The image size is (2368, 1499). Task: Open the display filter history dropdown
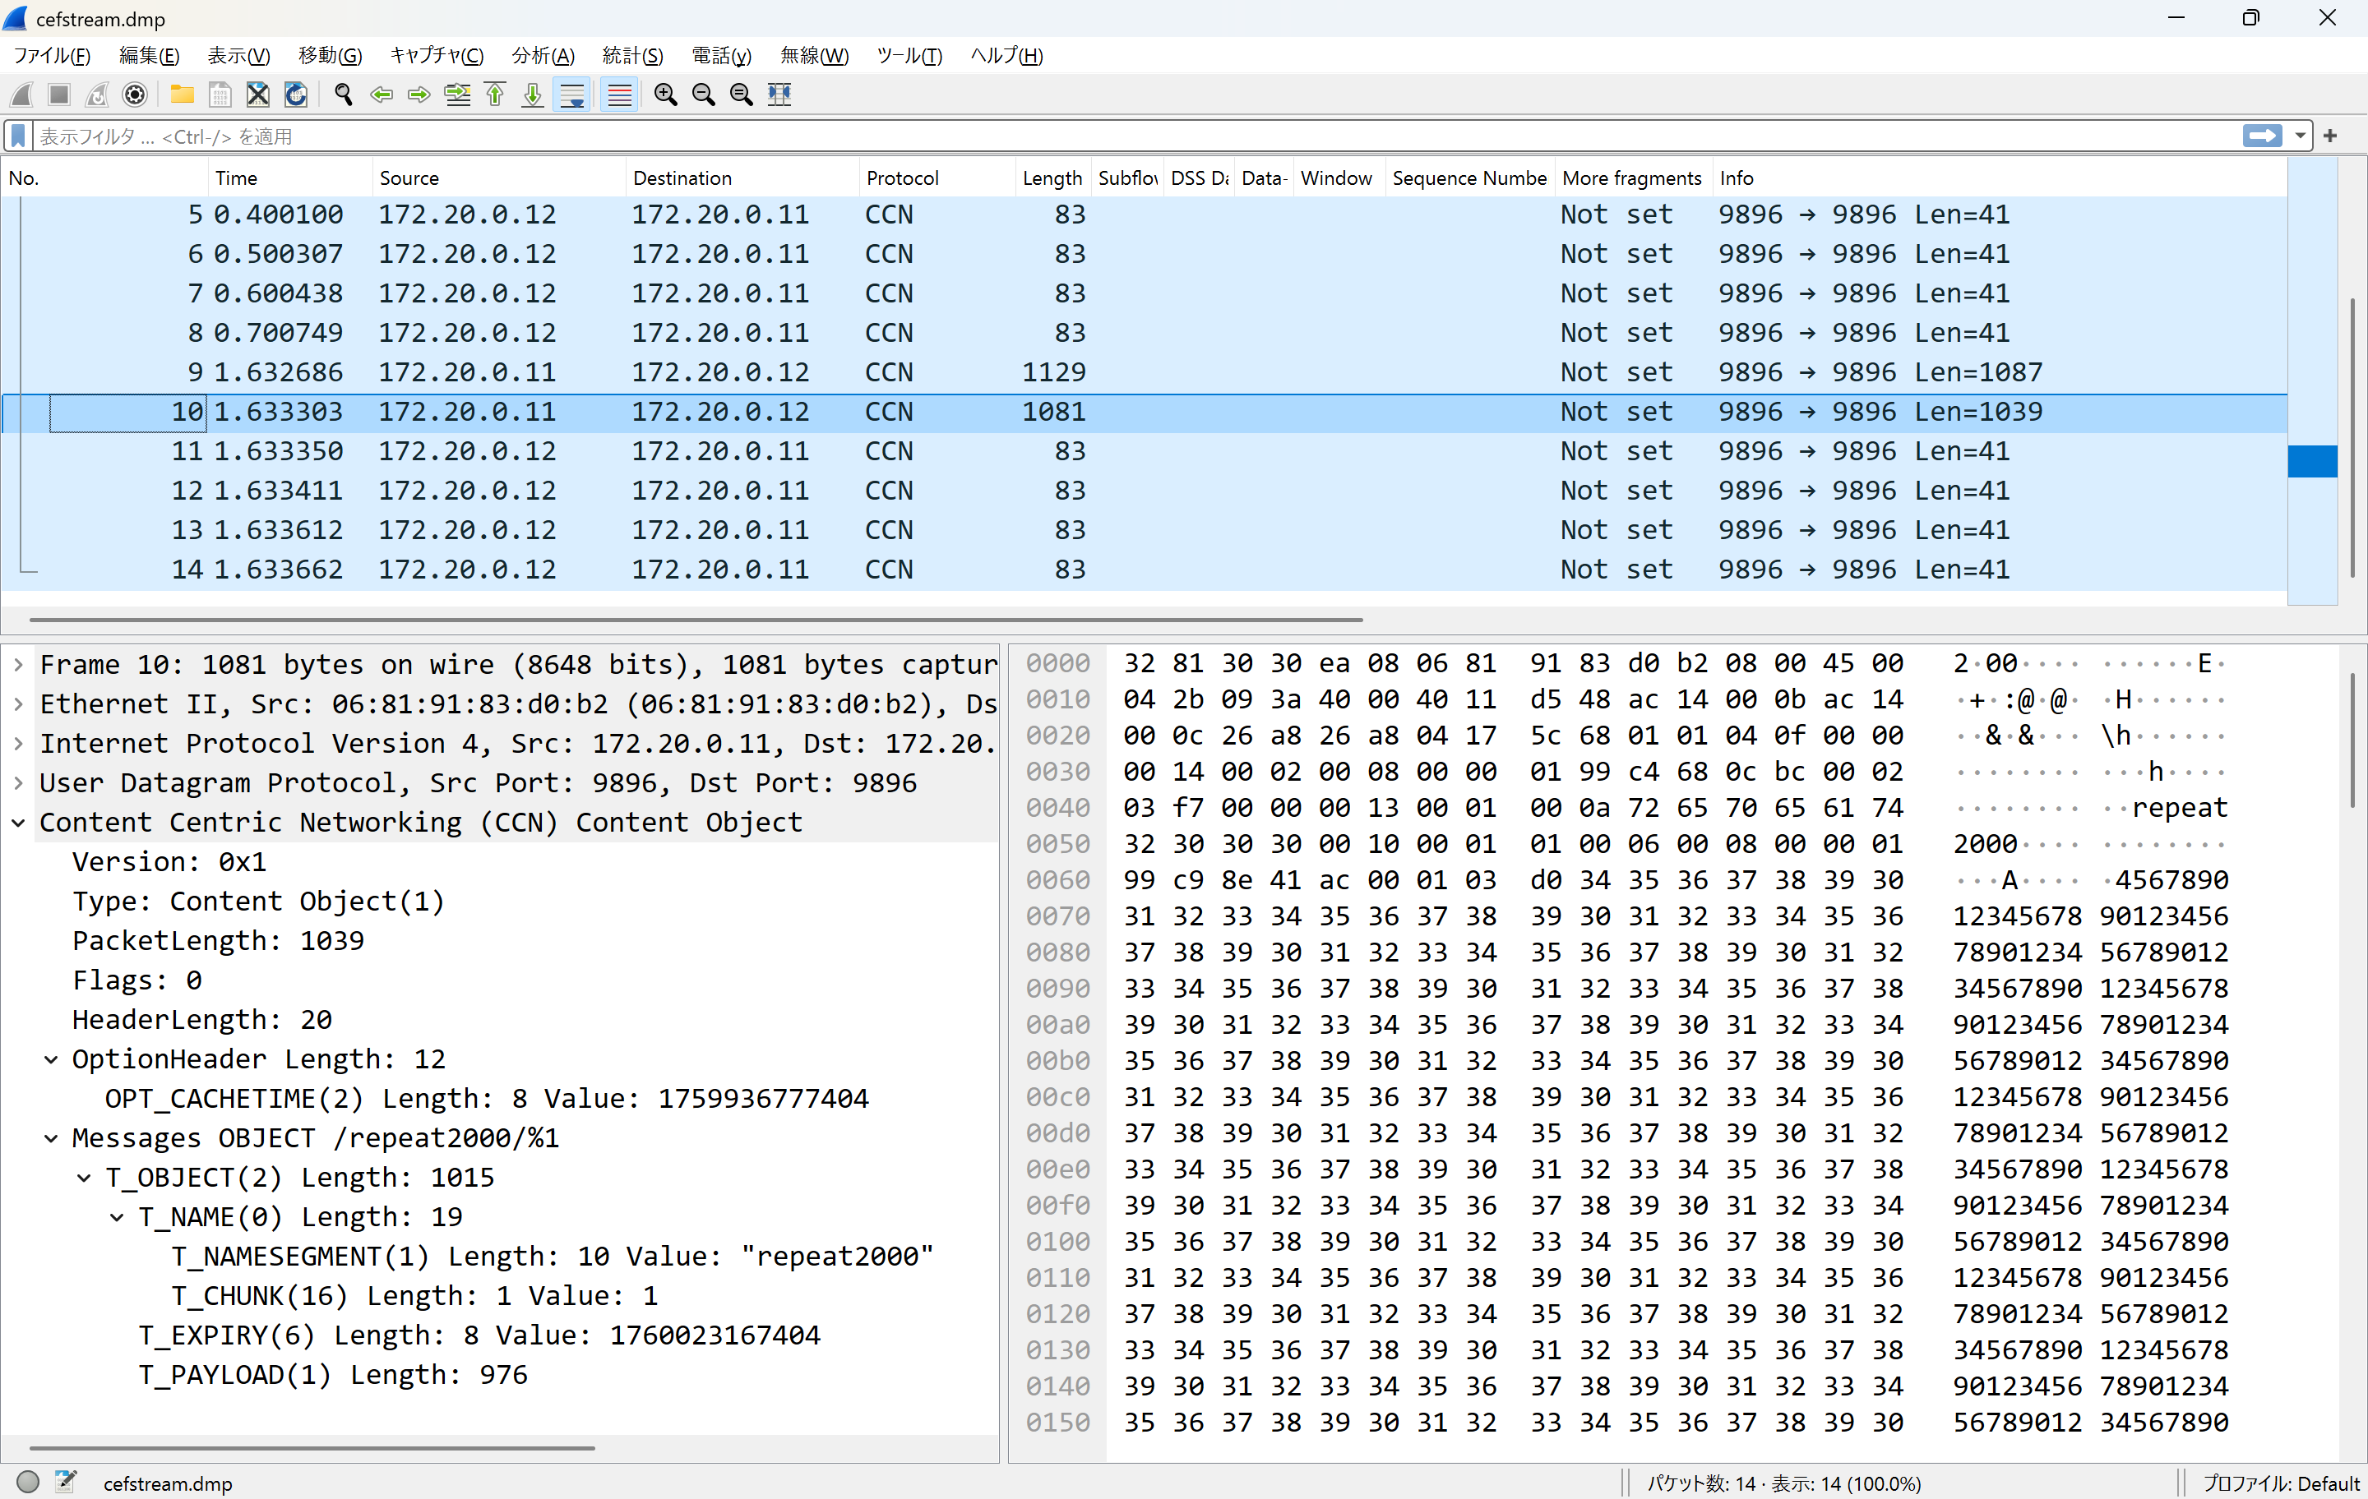2300,136
